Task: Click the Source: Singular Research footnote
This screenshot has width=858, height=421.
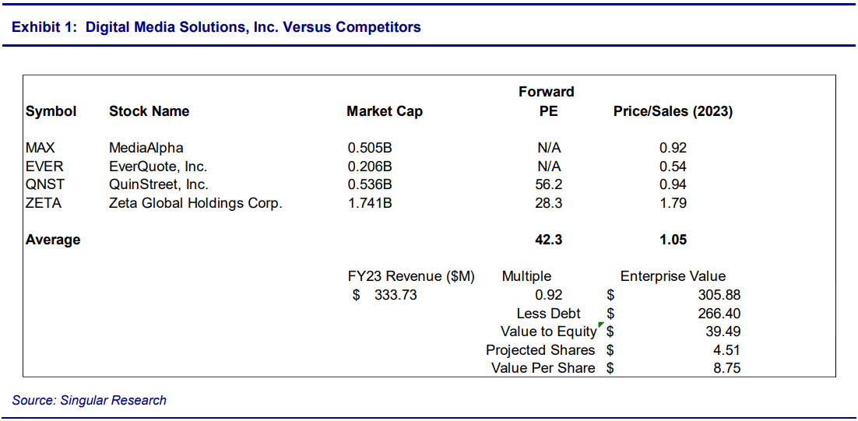Action: pyautogui.click(x=90, y=400)
